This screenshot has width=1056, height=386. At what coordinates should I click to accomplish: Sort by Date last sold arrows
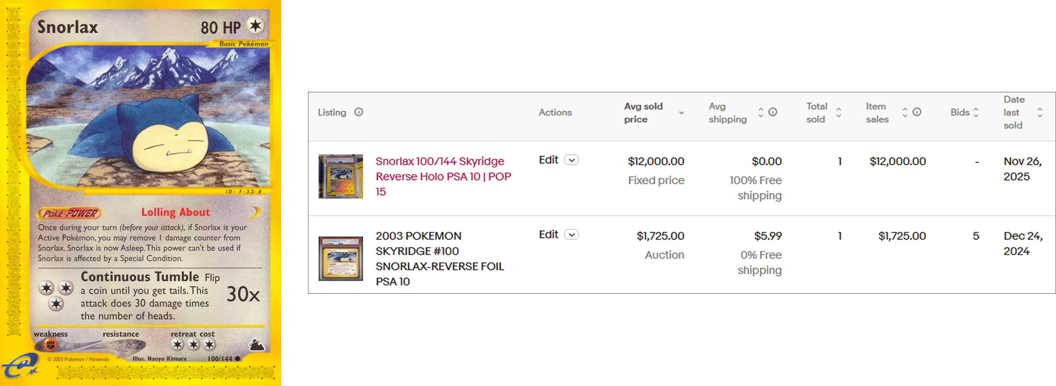(x=1040, y=113)
